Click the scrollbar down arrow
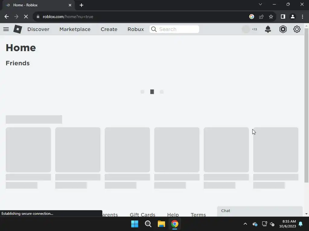 (306, 214)
